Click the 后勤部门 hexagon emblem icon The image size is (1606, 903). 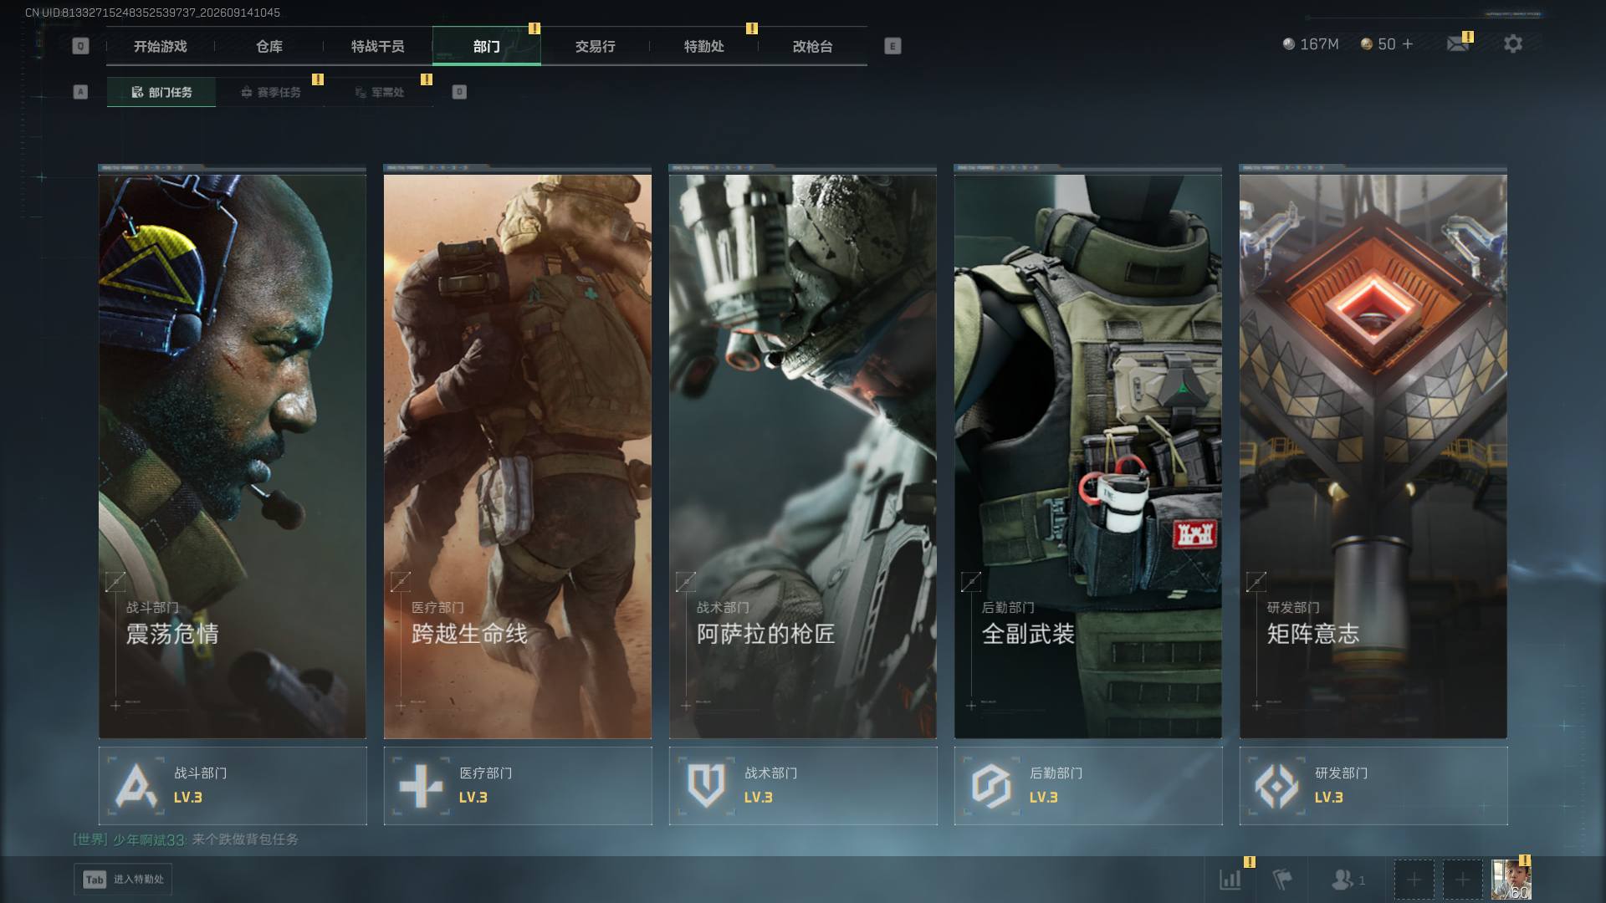pyautogui.click(x=991, y=786)
